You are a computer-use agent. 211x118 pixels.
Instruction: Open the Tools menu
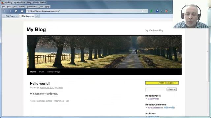[41, 7]
